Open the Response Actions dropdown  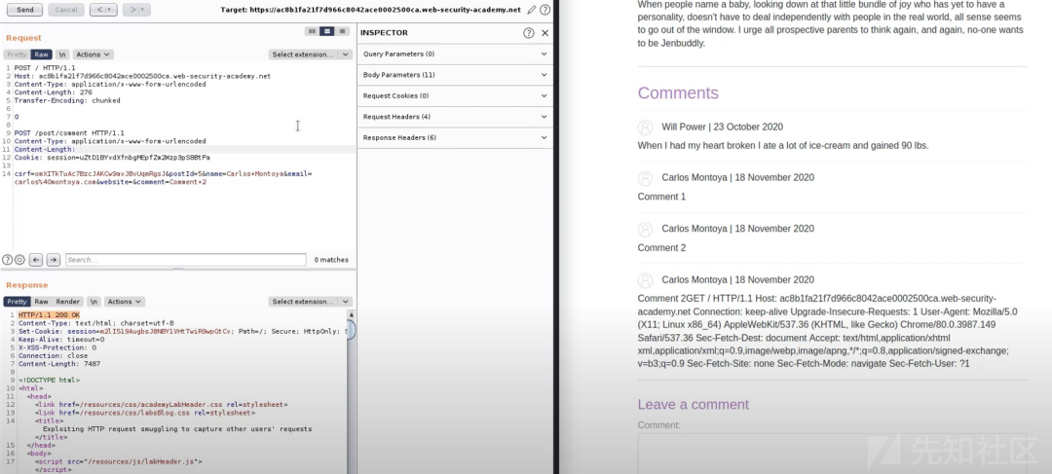124,302
